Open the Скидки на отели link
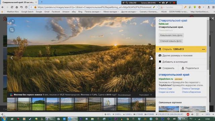 coord(167,92)
